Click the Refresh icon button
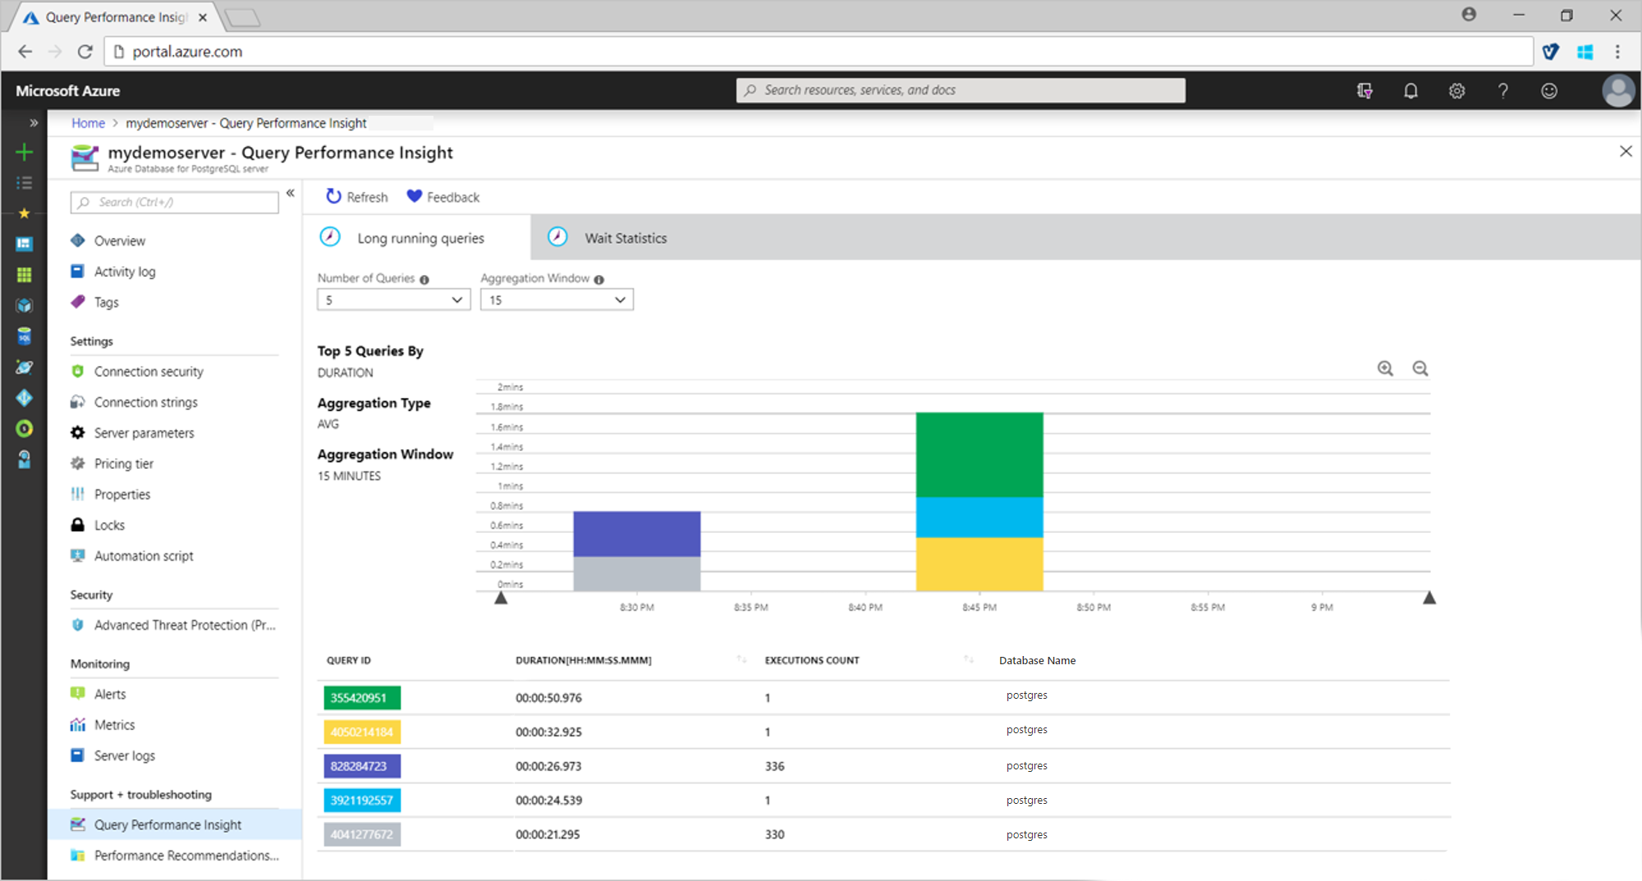 click(333, 196)
